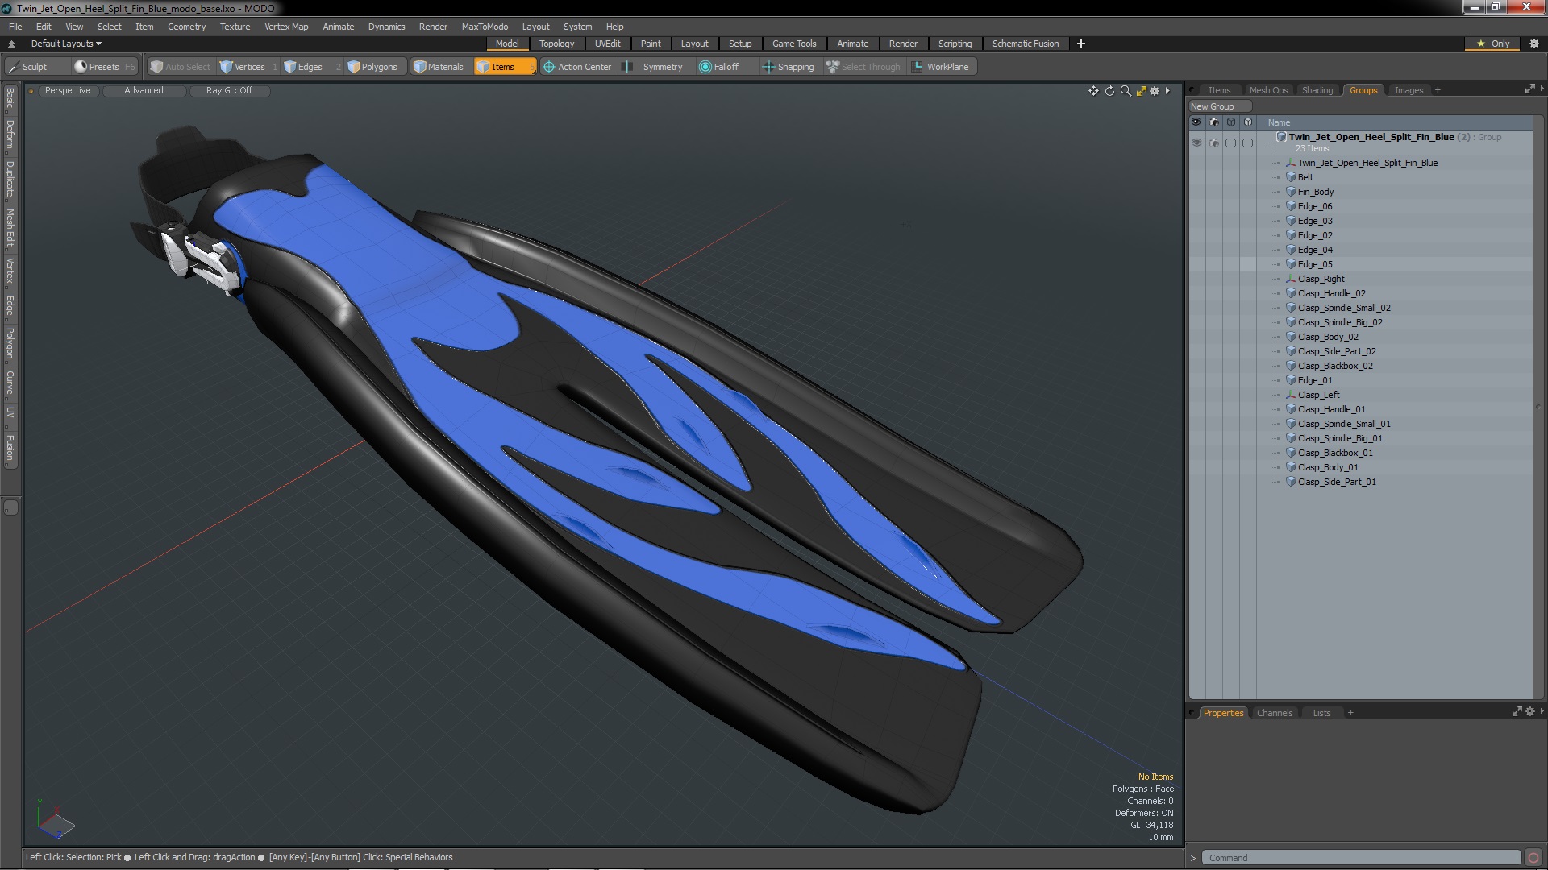Click the viewport zoom magnifier icon
The image size is (1548, 870).
1126,91
